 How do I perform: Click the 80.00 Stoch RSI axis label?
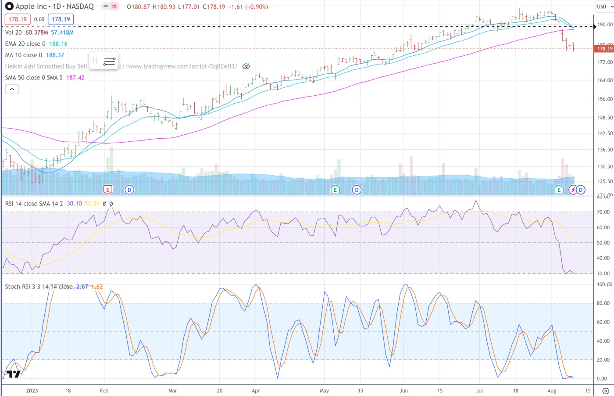point(603,303)
